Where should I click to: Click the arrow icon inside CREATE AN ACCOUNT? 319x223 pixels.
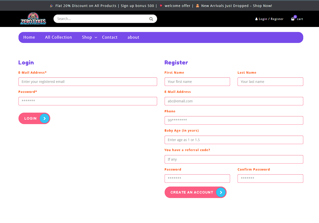221,192
